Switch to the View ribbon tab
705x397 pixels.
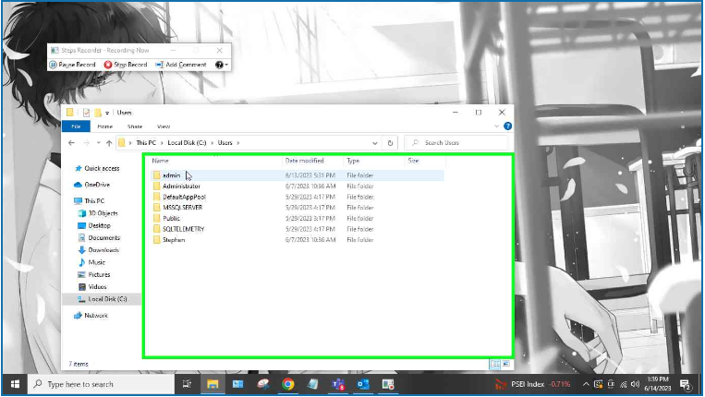164,126
